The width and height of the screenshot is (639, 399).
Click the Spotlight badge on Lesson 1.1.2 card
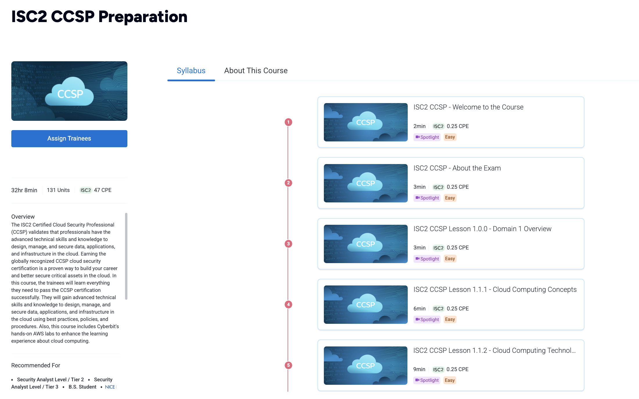[427, 380]
